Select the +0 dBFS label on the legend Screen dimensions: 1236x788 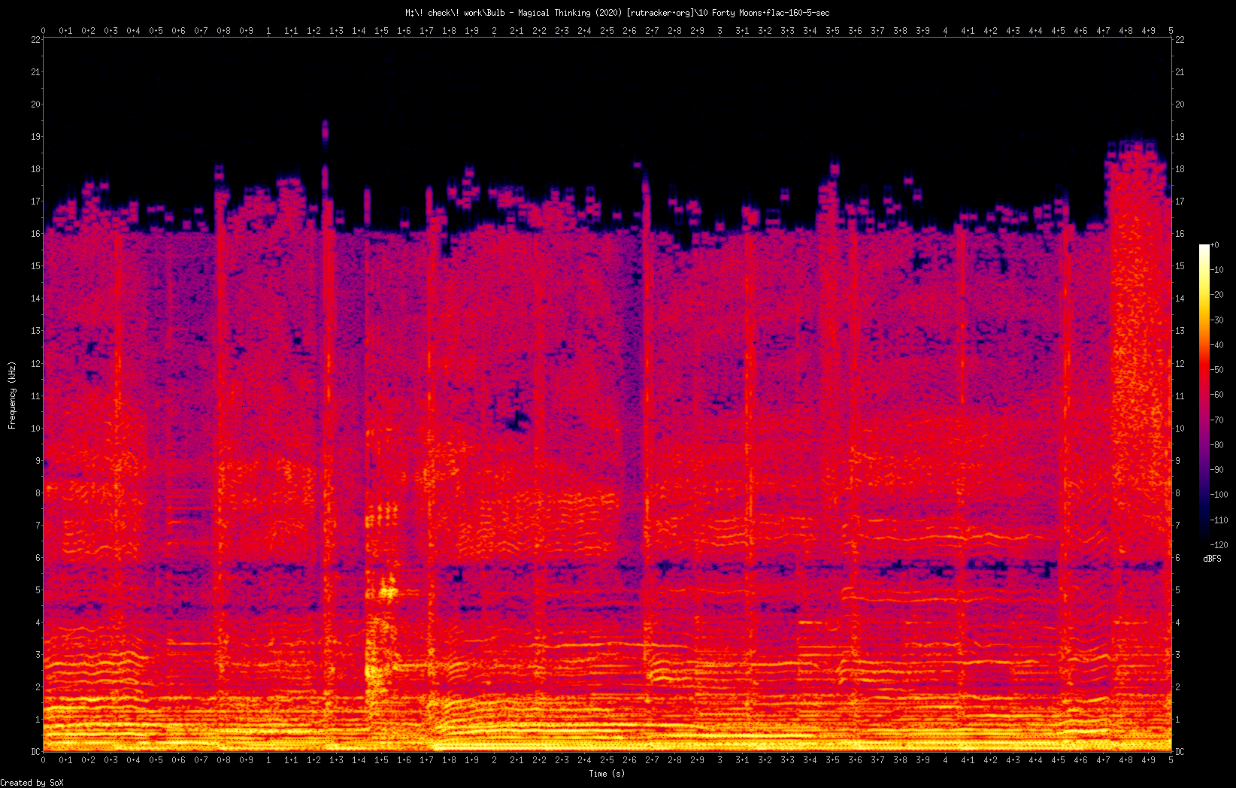[x=1218, y=244]
